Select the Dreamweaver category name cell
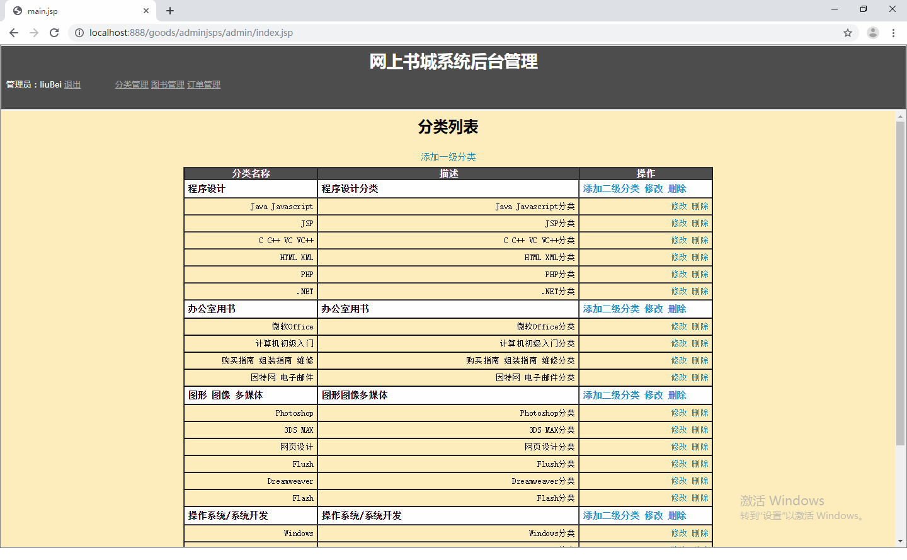The height and width of the screenshot is (560, 907). [x=251, y=481]
